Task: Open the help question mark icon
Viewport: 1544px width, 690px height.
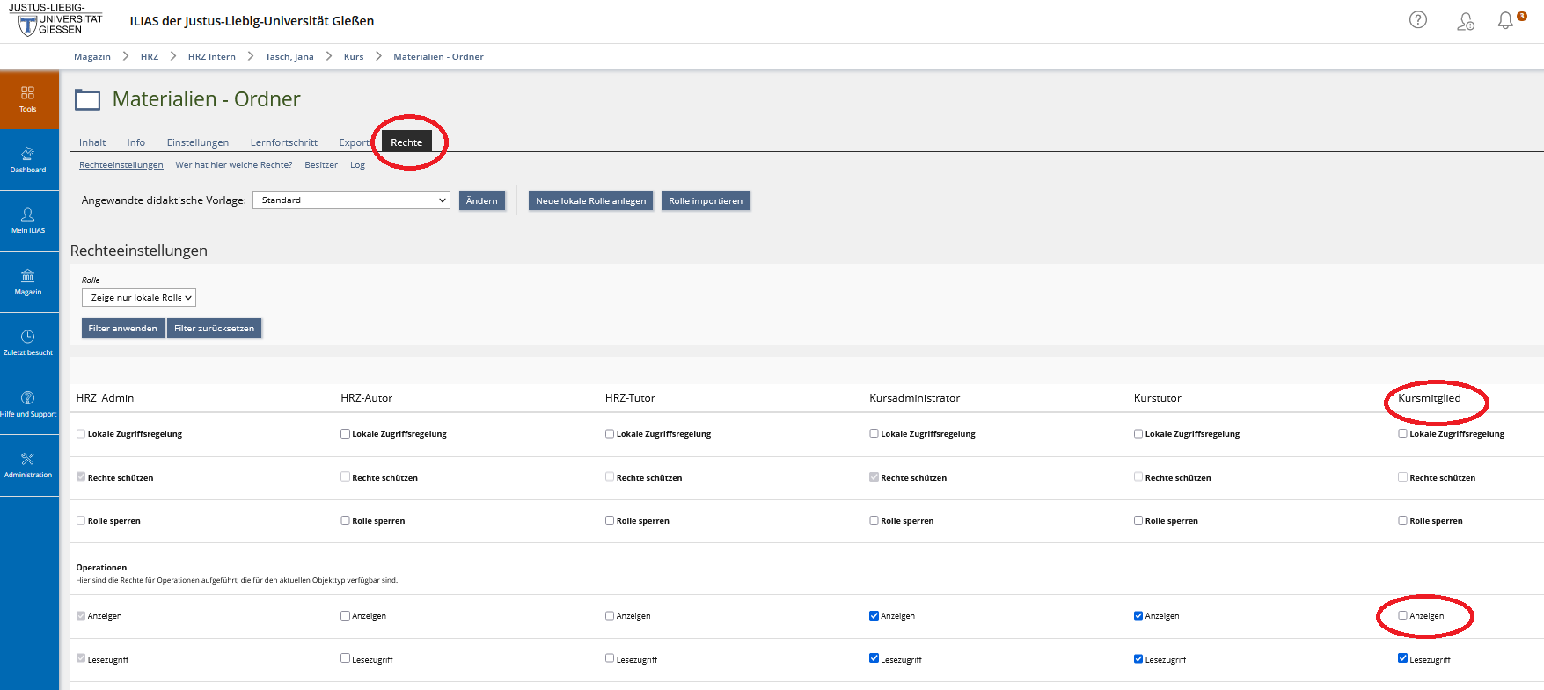Action: pos(1418,20)
